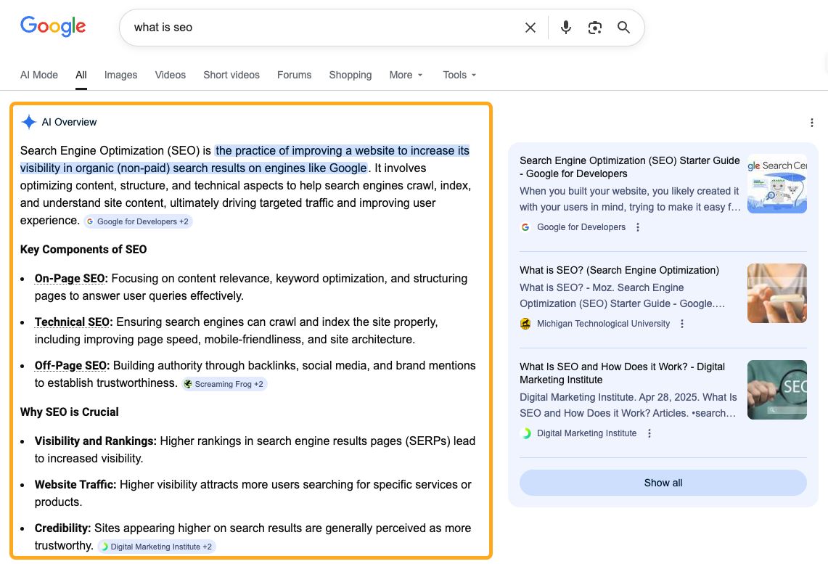Click the 'Why SEO is Crucial' heading
The image size is (828, 564).
click(x=69, y=412)
